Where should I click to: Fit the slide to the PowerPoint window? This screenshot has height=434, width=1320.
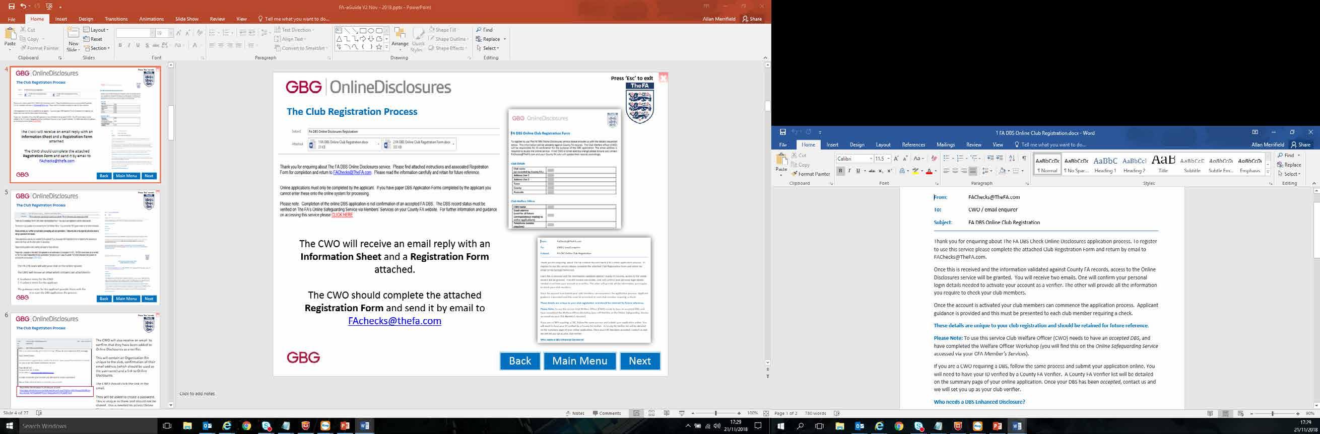tap(766, 413)
